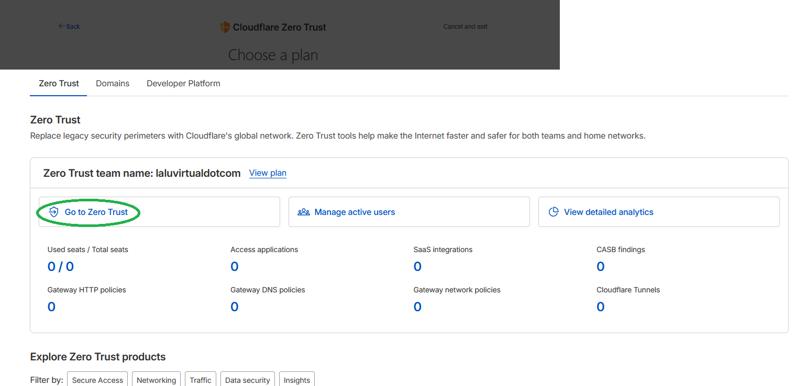The image size is (807, 386).
Task: Click the people icon for Manage active users
Action: pyautogui.click(x=304, y=212)
